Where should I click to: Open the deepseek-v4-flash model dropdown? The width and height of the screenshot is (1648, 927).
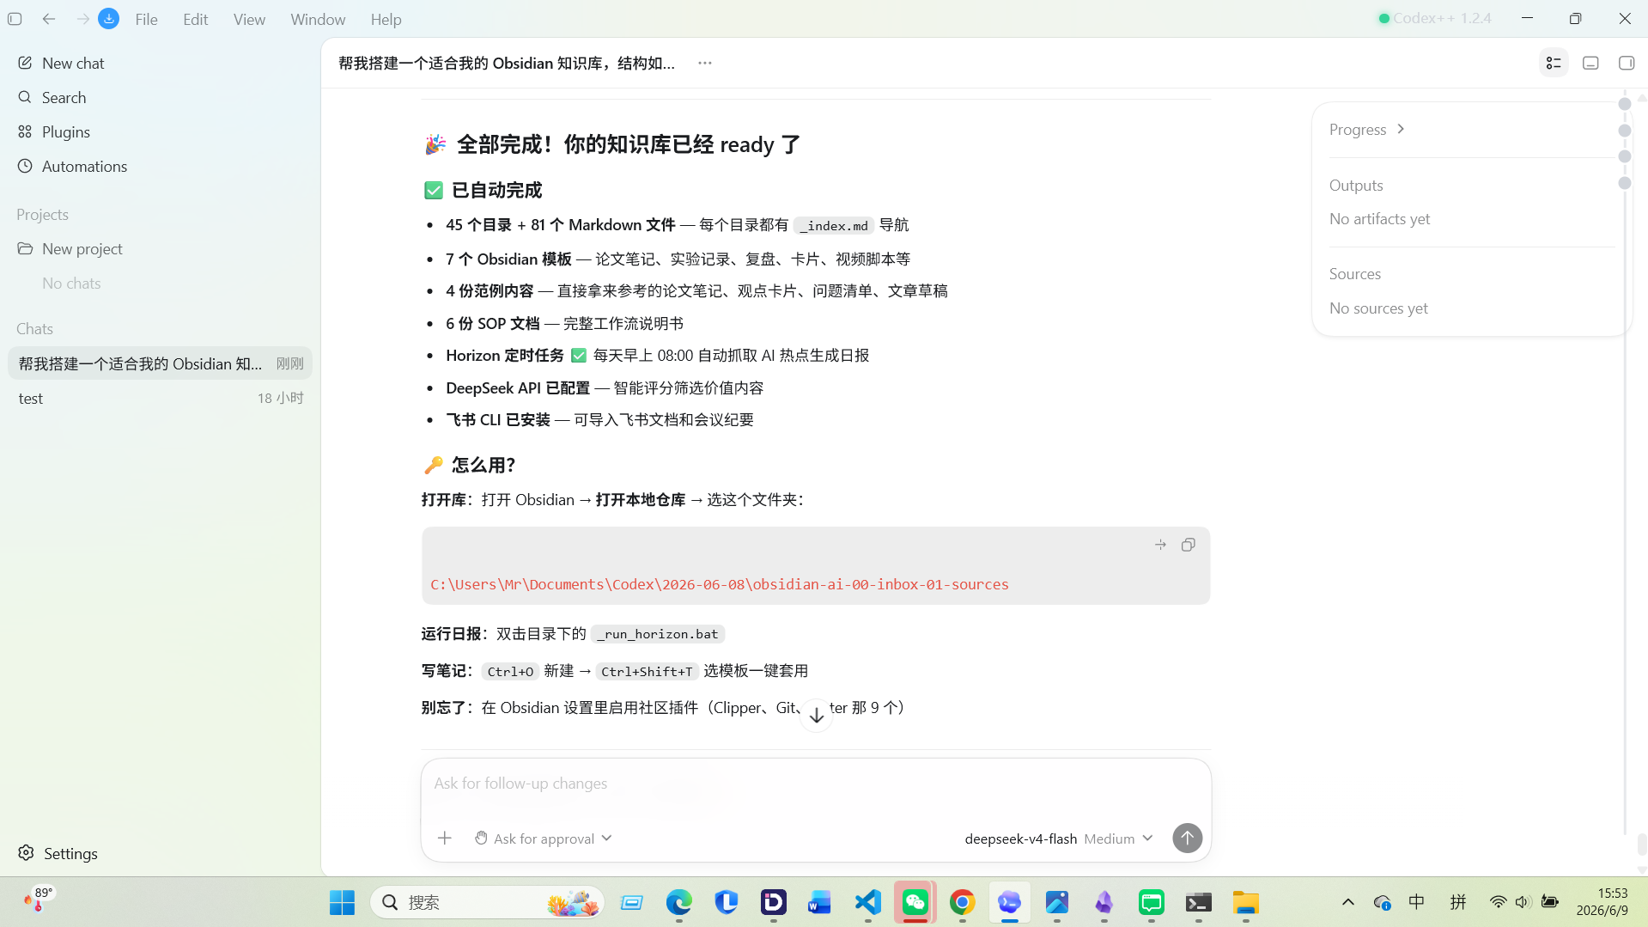click(1058, 839)
